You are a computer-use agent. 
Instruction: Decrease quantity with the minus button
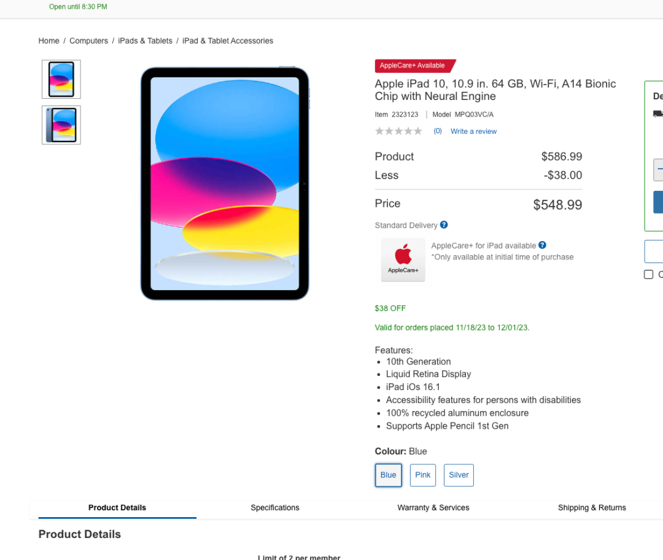pos(659,170)
